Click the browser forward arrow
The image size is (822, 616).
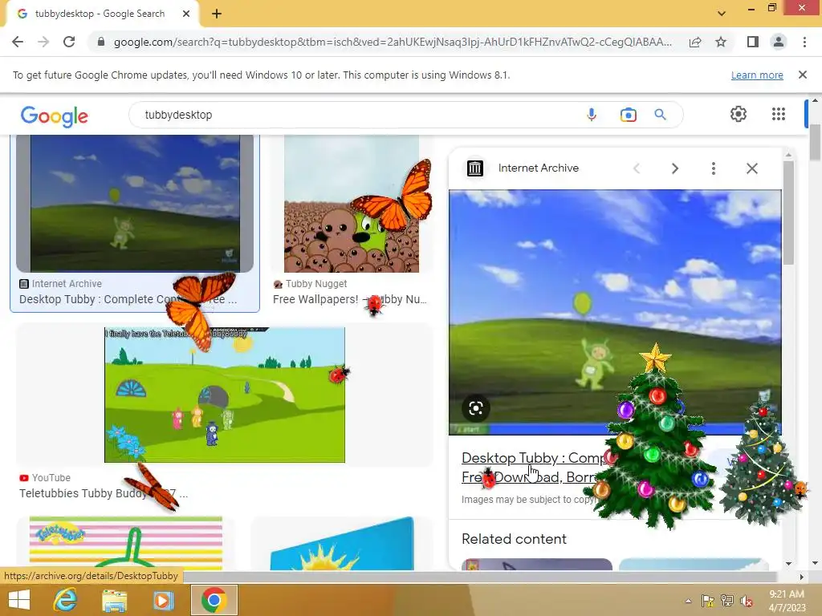(x=43, y=42)
